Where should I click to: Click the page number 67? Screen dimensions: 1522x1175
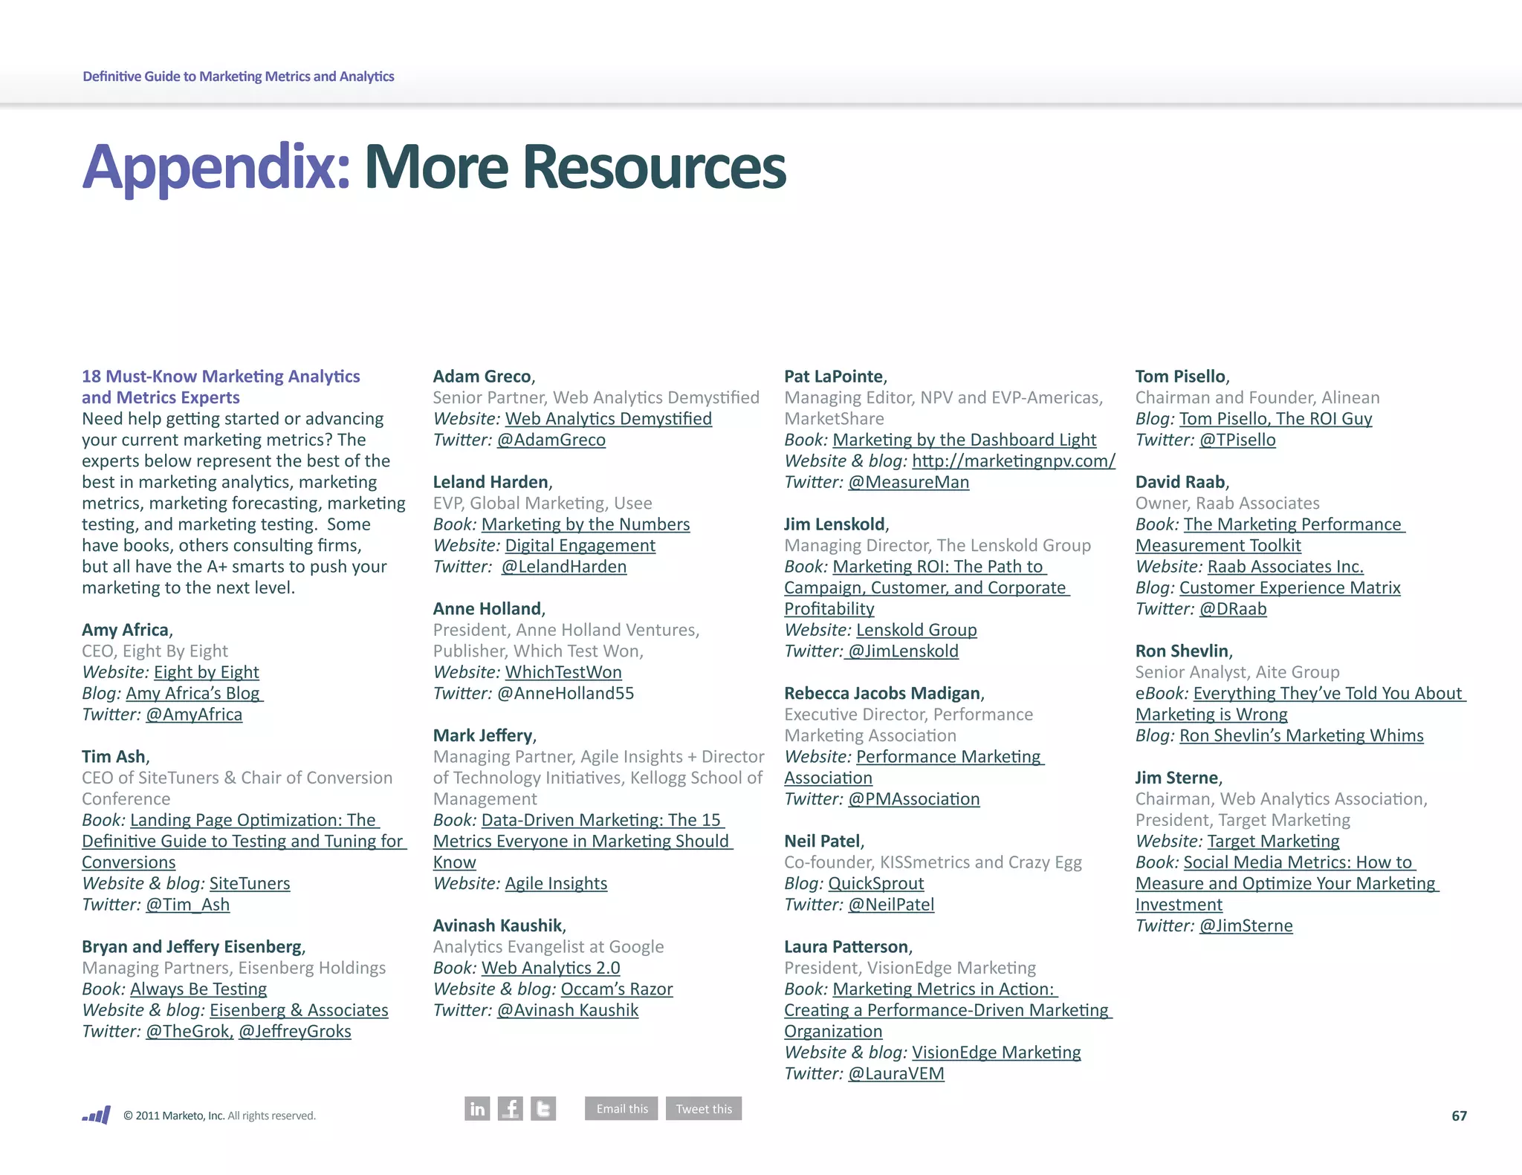(1459, 1116)
